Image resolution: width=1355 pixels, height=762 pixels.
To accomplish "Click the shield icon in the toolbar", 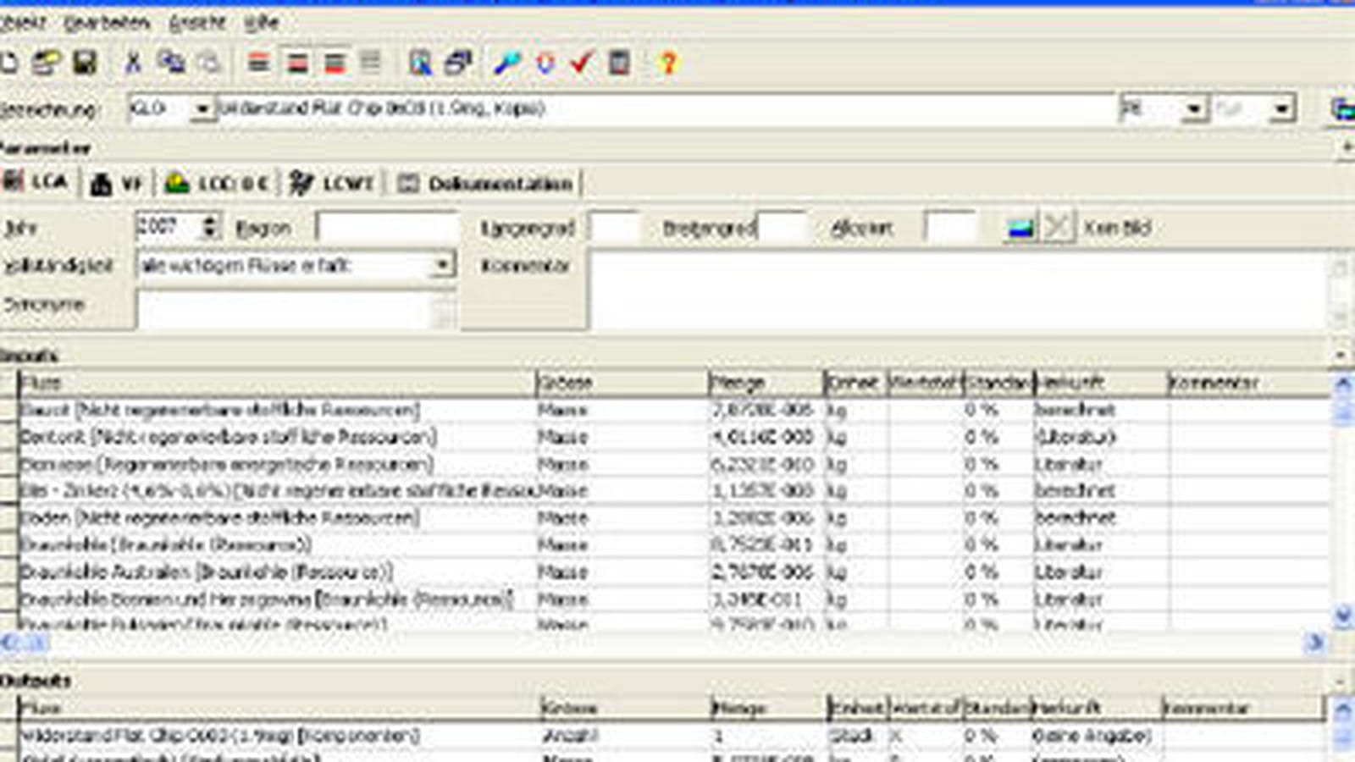I will [x=545, y=63].
